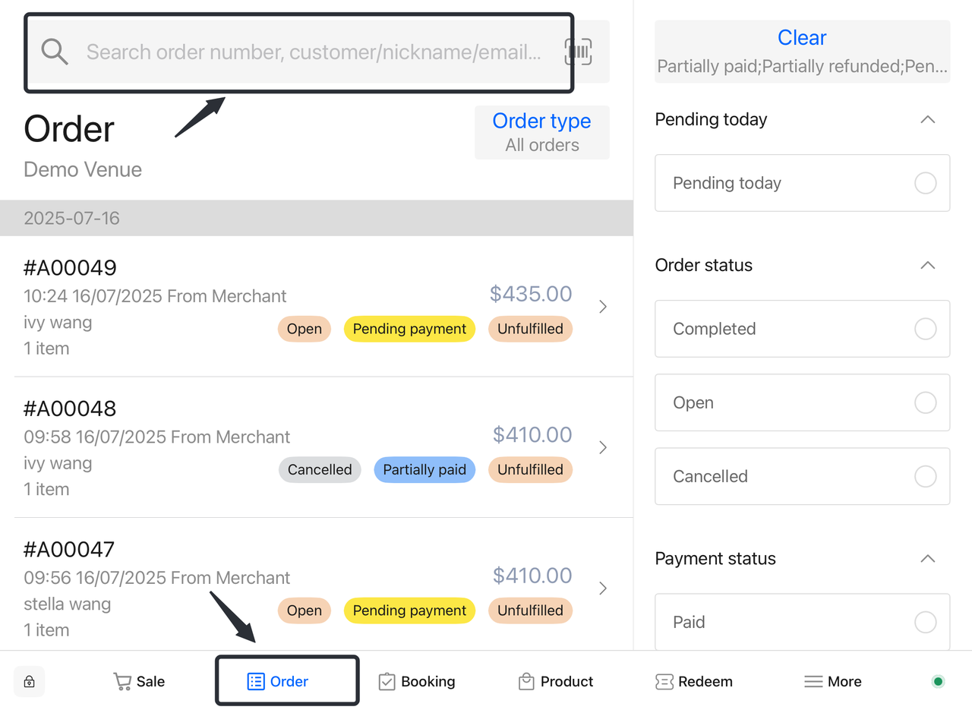The width and height of the screenshot is (972, 713).
Task: Click Clear to reset filters
Action: pos(802,38)
